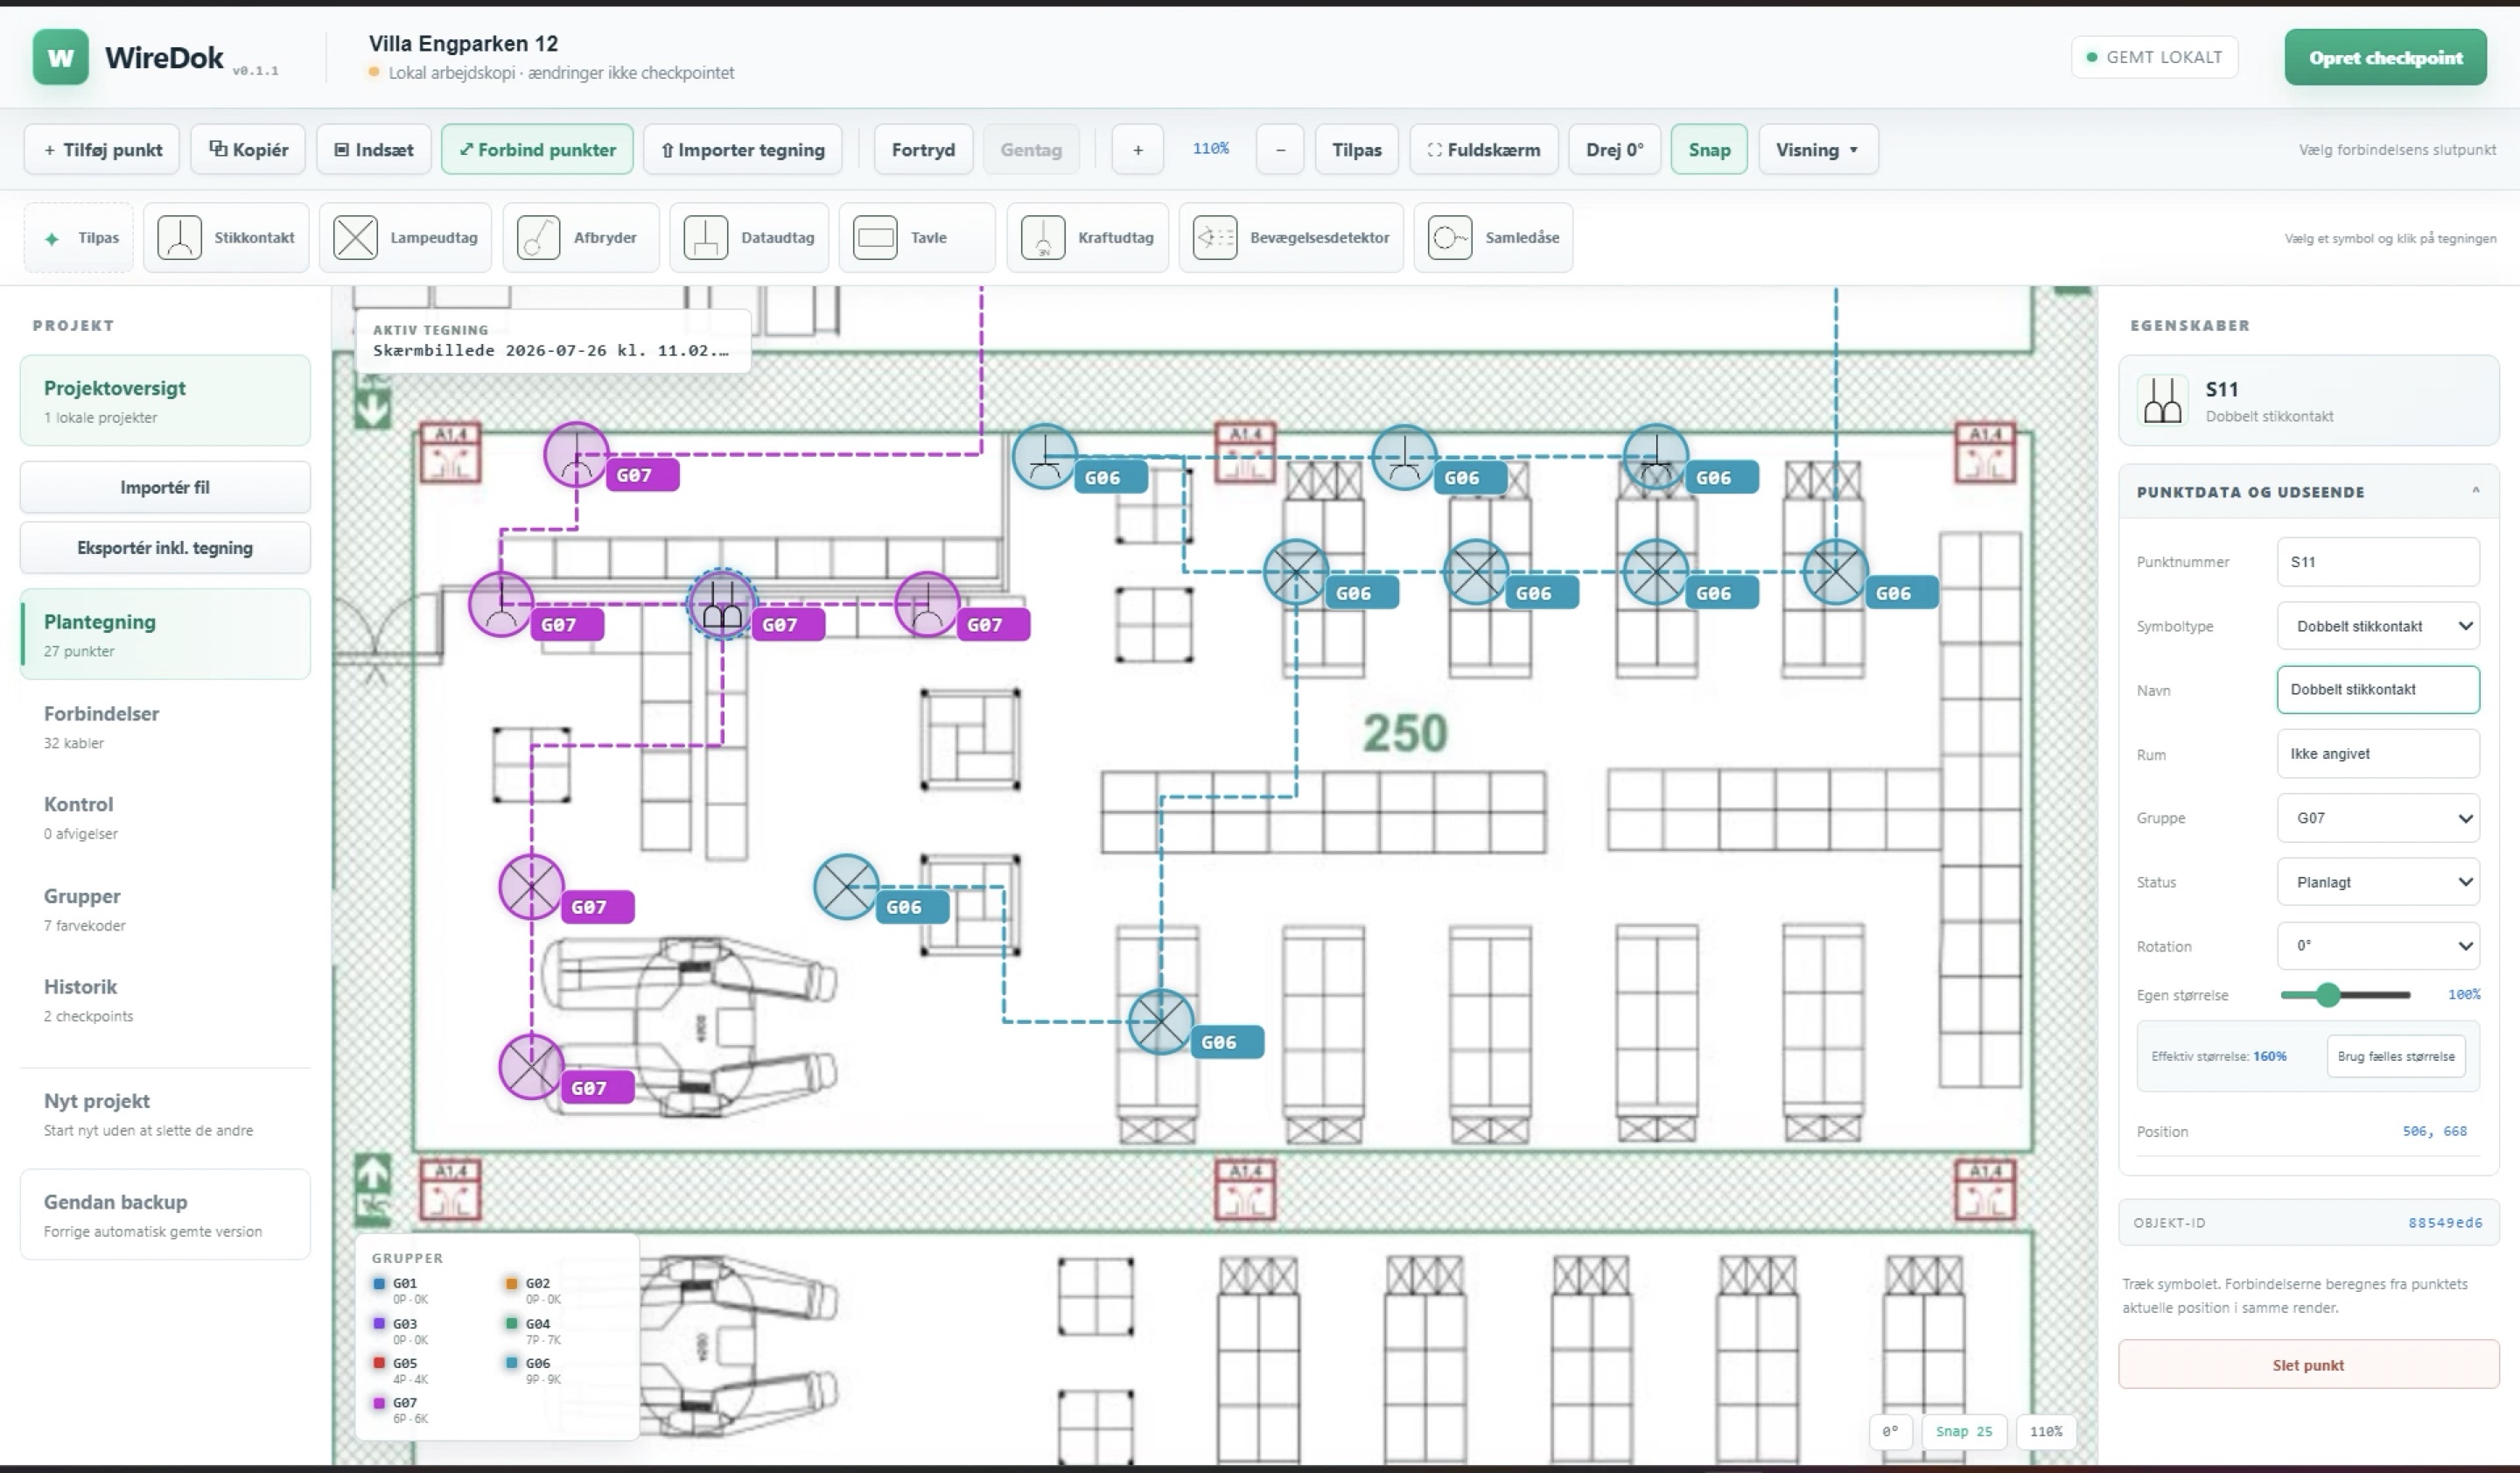Click the G06 lamp at the bottom cable end
This screenshot has width=2520, height=1473.
pyautogui.click(x=1160, y=1021)
